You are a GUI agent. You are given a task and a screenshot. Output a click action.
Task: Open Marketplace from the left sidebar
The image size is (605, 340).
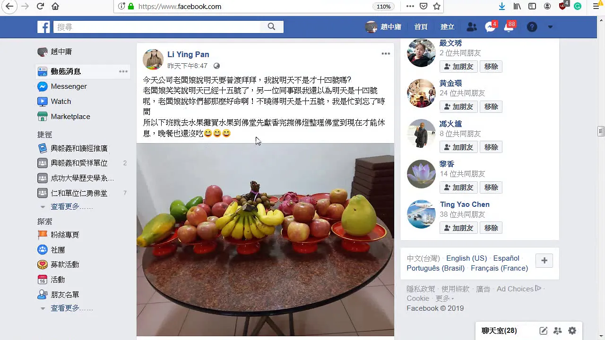click(70, 117)
